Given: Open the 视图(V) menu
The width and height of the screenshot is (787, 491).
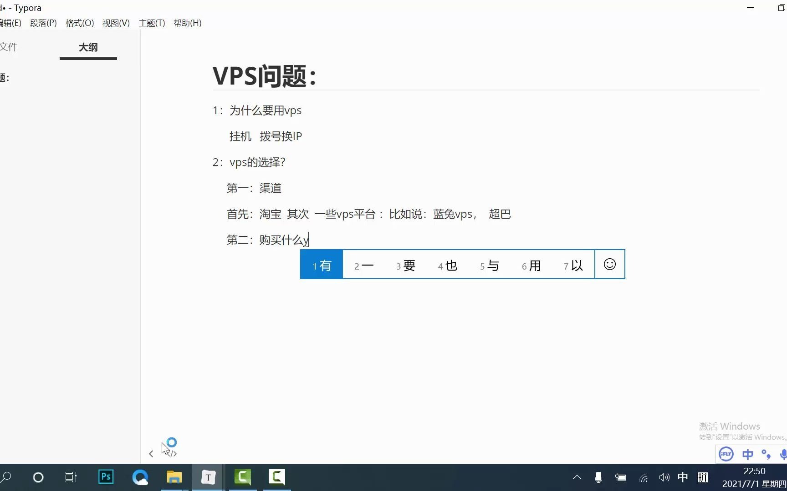Looking at the screenshot, I should click(x=116, y=23).
